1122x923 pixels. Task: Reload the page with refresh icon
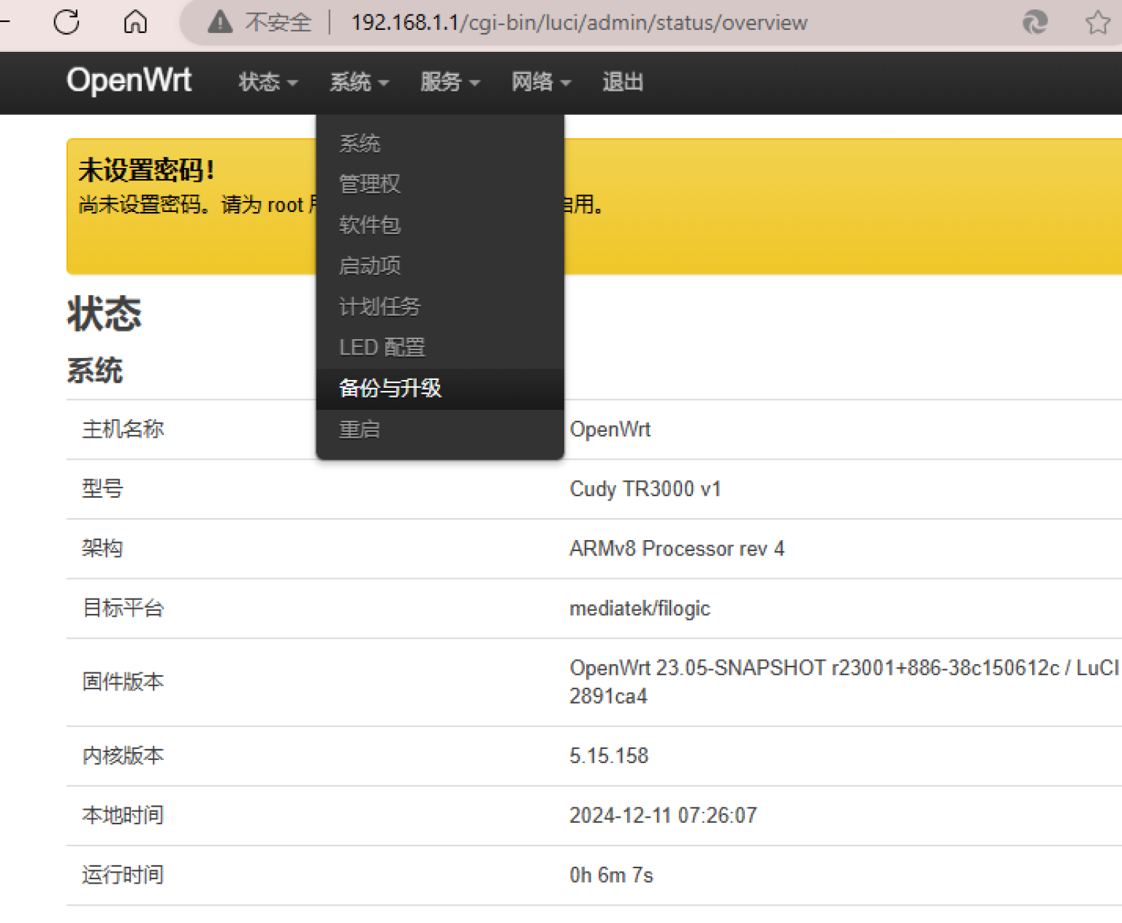tap(67, 22)
